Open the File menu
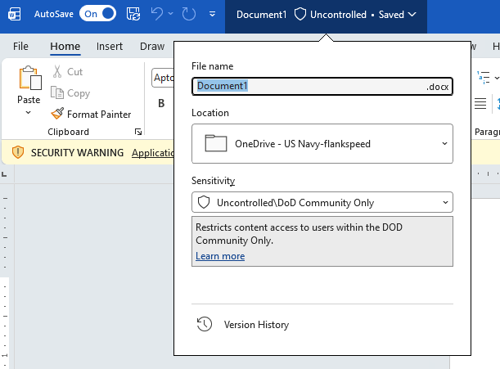The height and width of the screenshot is (369, 500). (20, 47)
